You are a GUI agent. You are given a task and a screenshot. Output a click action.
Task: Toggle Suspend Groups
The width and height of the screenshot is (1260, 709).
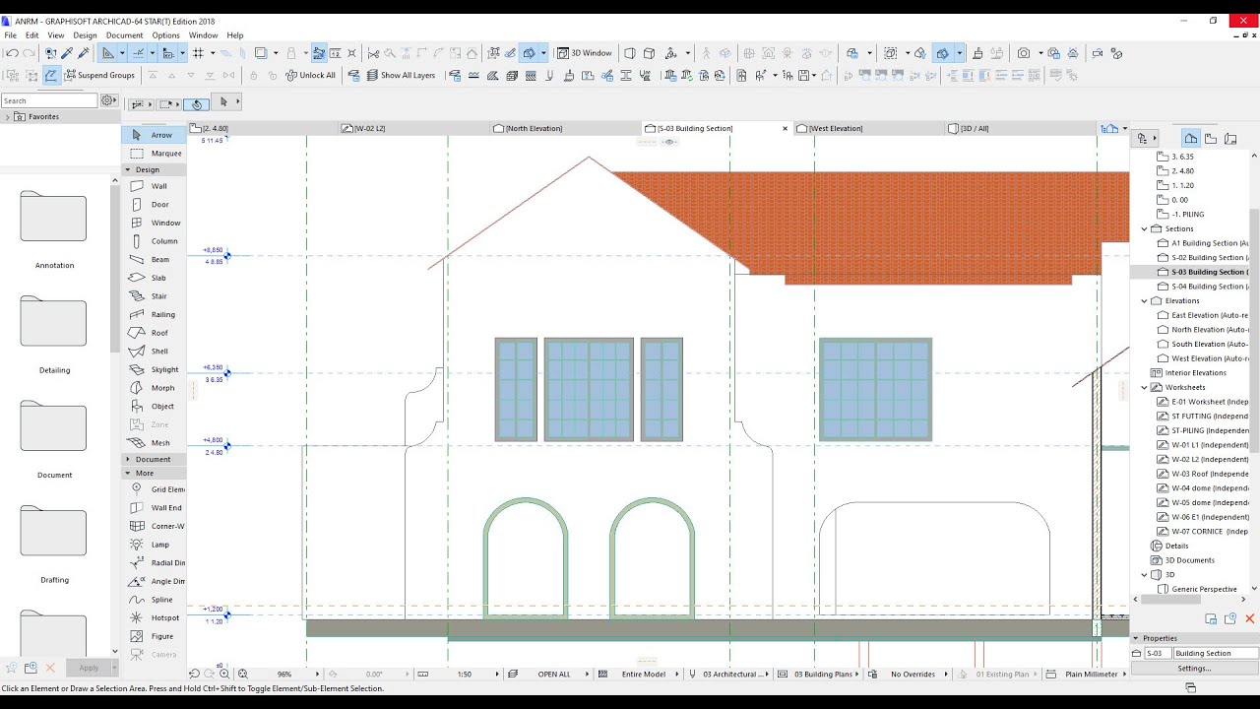pyautogui.click(x=99, y=76)
